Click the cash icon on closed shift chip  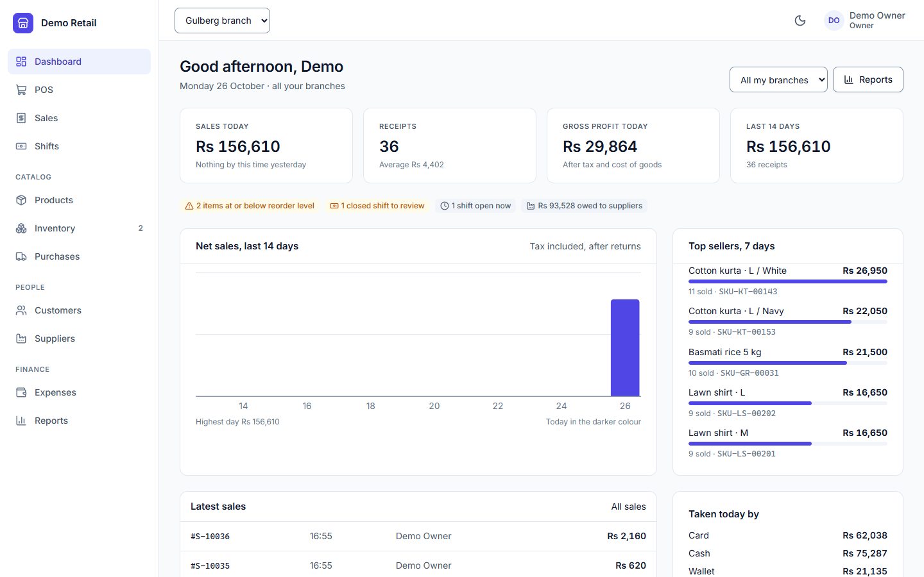tap(334, 206)
